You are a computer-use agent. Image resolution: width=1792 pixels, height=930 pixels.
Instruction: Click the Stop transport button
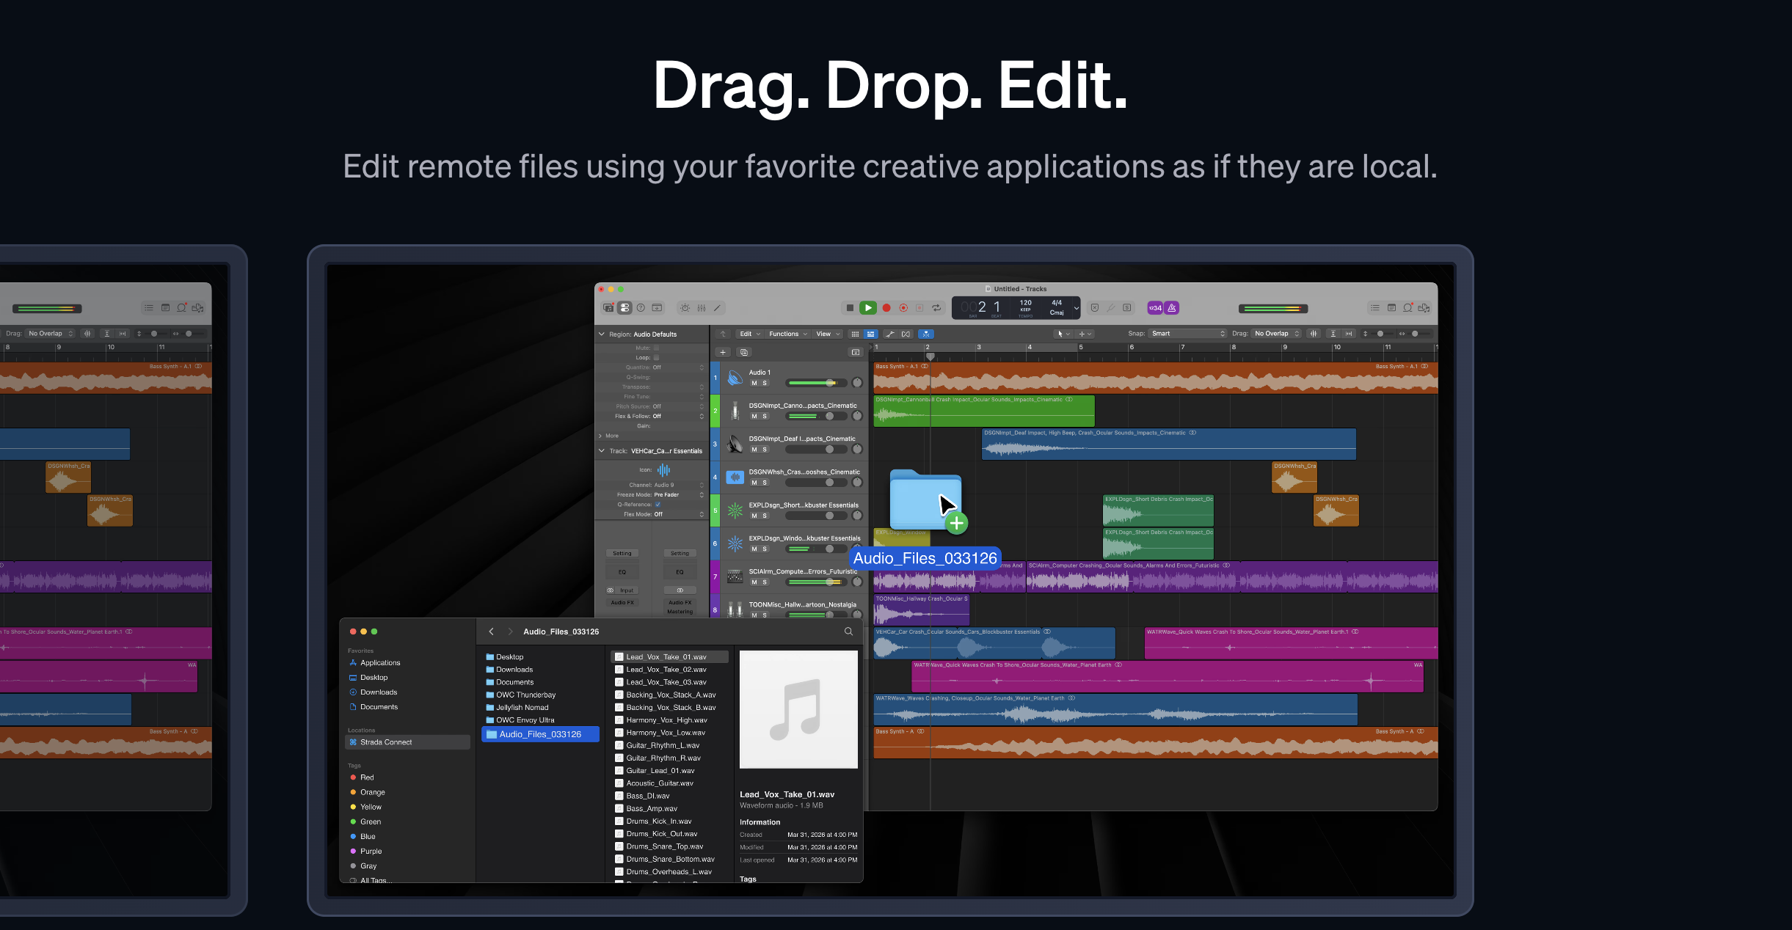850,308
